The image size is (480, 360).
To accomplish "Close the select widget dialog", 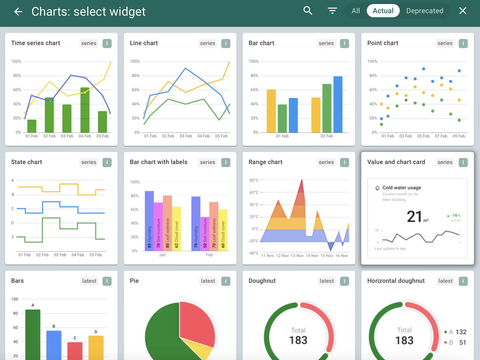I will tap(463, 11).
